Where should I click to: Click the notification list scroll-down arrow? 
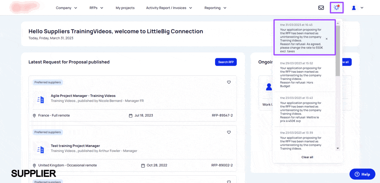click(338, 148)
